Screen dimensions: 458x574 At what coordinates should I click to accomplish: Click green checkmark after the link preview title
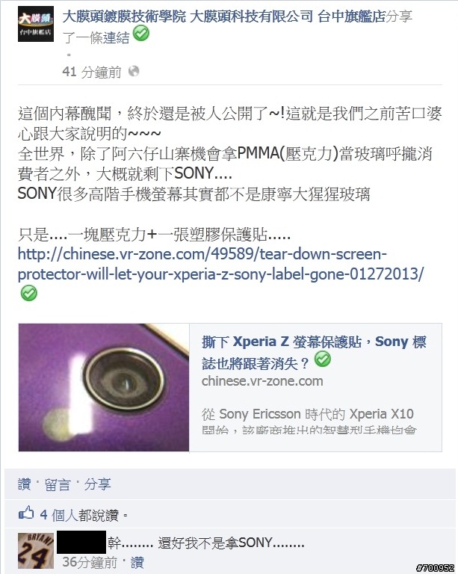[x=322, y=359]
